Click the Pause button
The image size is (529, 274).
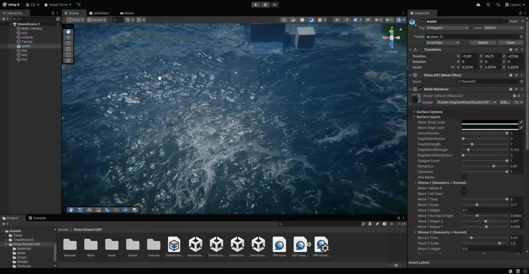[x=265, y=4]
